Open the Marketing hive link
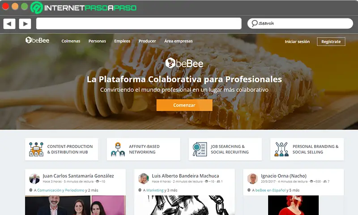 [x=155, y=190]
